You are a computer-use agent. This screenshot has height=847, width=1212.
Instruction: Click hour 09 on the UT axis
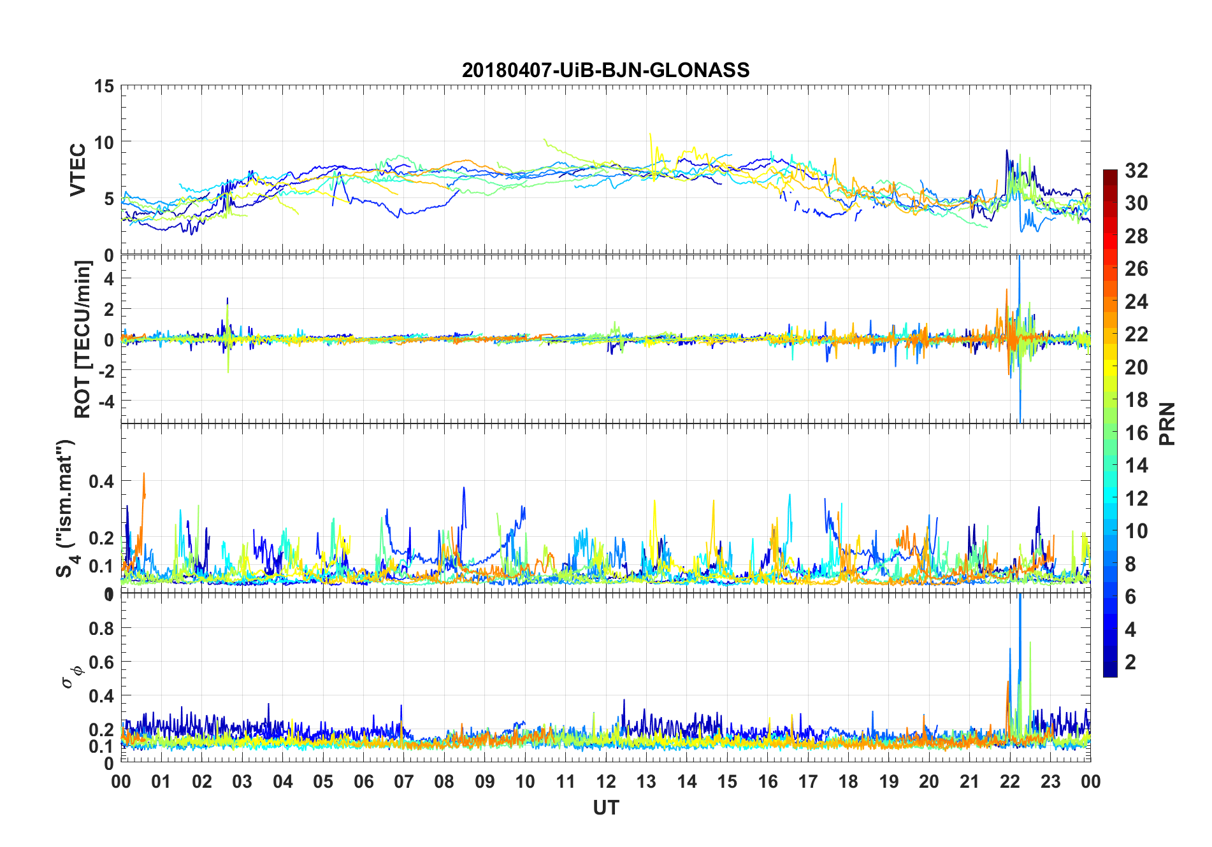click(x=485, y=781)
